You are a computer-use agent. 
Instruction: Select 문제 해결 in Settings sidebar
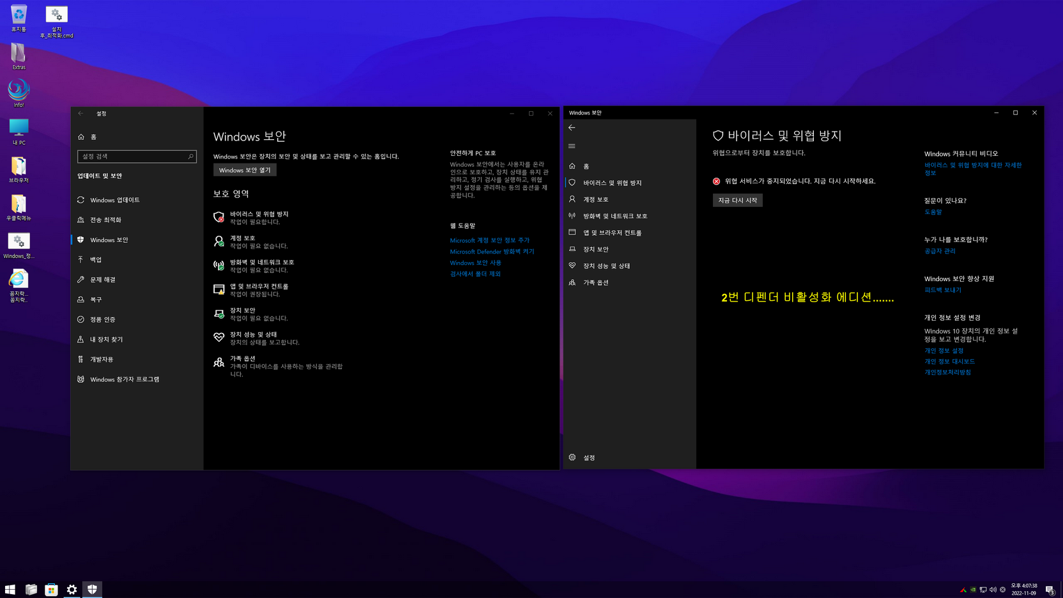[137, 280]
